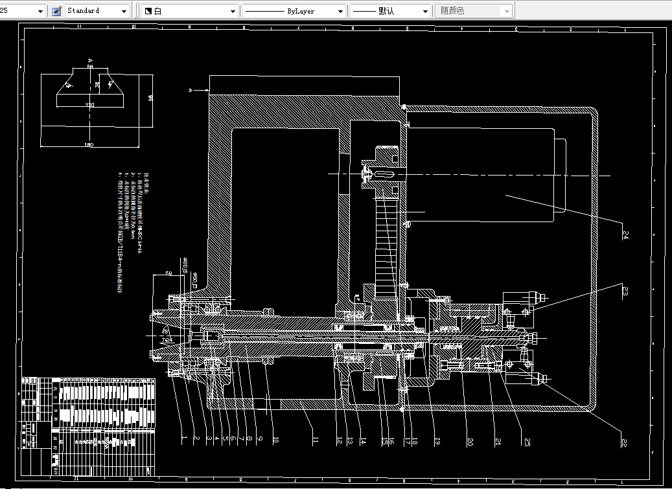Select part balloon number 1
This screenshot has width=672, height=489.
click(184, 438)
